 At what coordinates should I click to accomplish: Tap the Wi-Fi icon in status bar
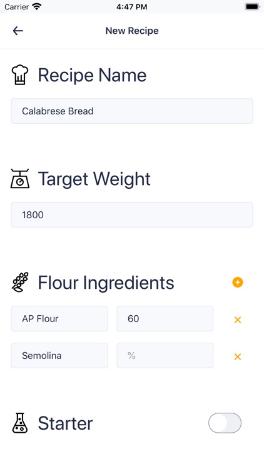point(37,6)
